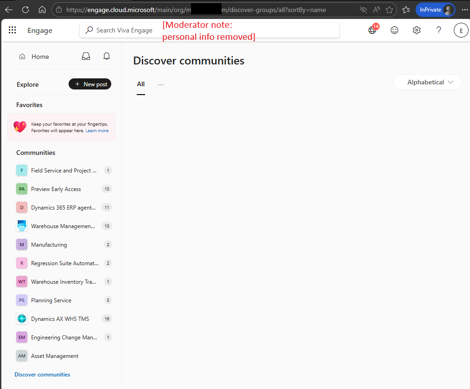Click the PA Preview Early Access avatar
Viewport: 470px width, 389px height.
coord(22,189)
